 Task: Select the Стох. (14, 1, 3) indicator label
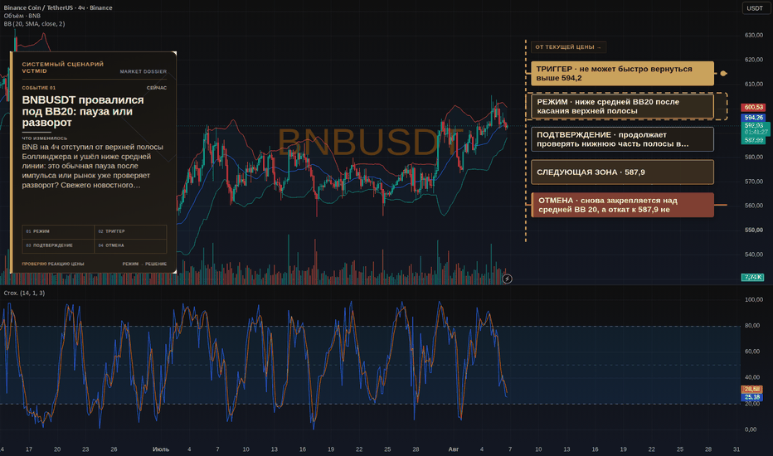[x=24, y=293]
